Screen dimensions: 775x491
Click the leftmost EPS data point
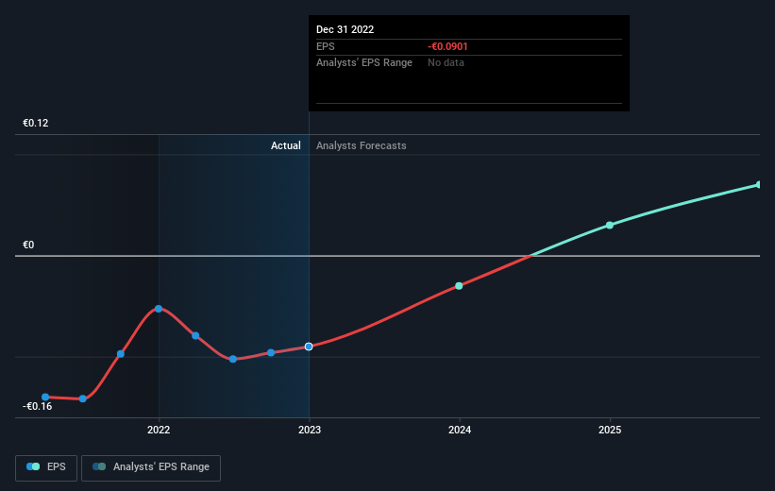tap(45, 398)
